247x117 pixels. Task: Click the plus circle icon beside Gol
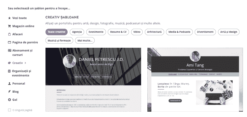(x=9, y=100)
